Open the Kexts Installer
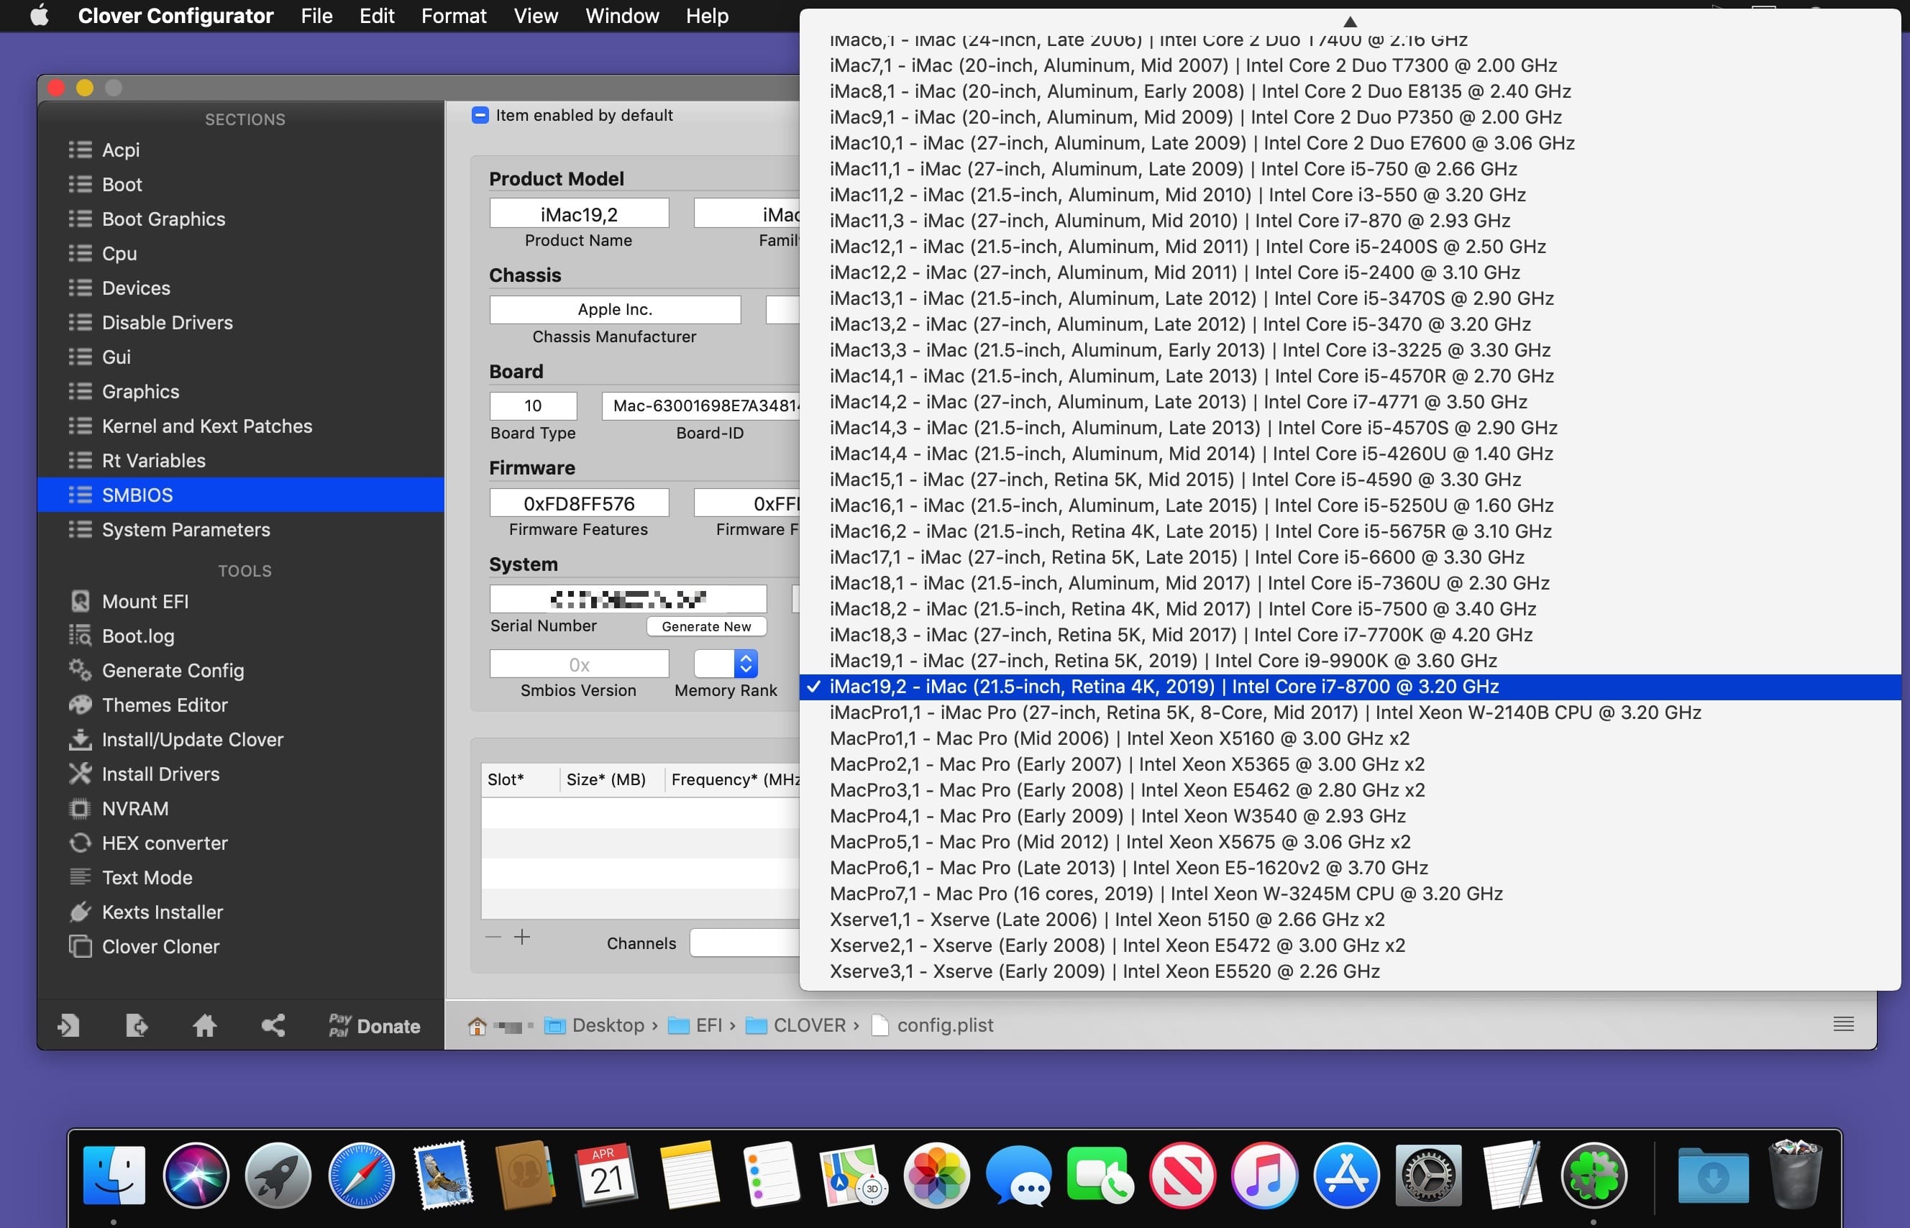The width and height of the screenshot is (1910, 1228). [240, 912]
